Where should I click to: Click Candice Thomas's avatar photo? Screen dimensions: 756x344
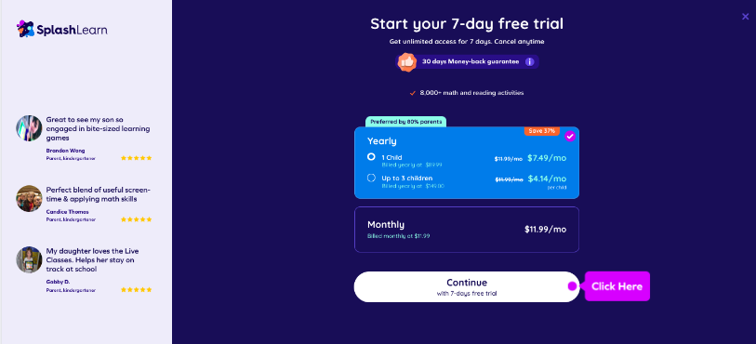pyautogui.click(x=29, y=199)
